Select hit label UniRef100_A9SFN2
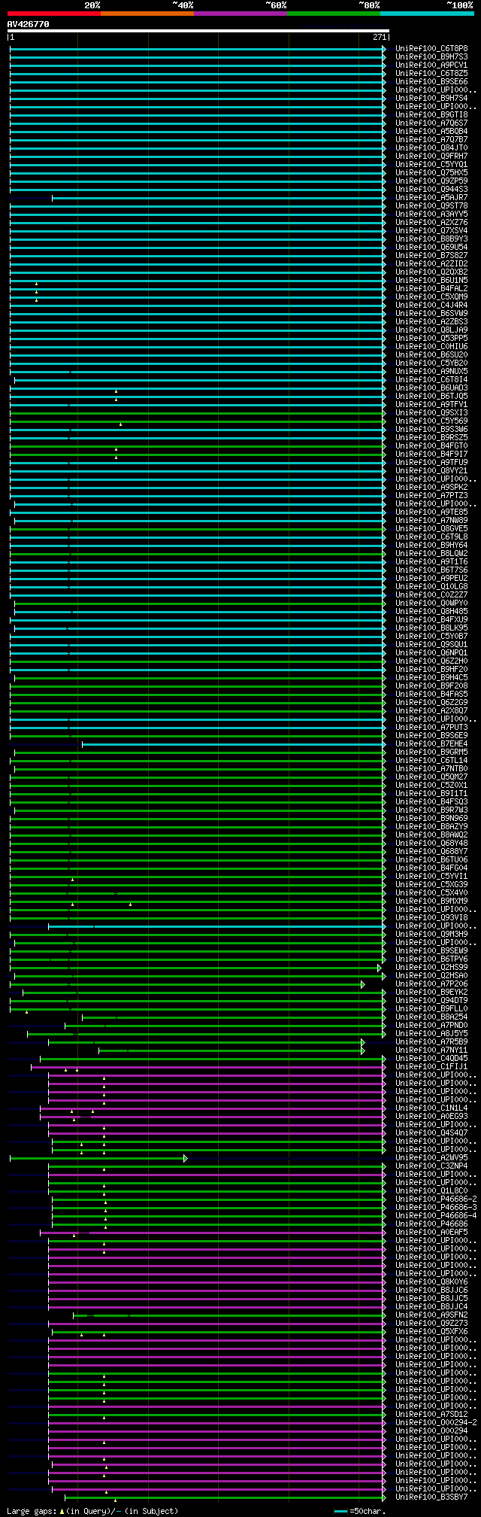Screen dimensions: 481x1517 click(x=431, y=1315)
